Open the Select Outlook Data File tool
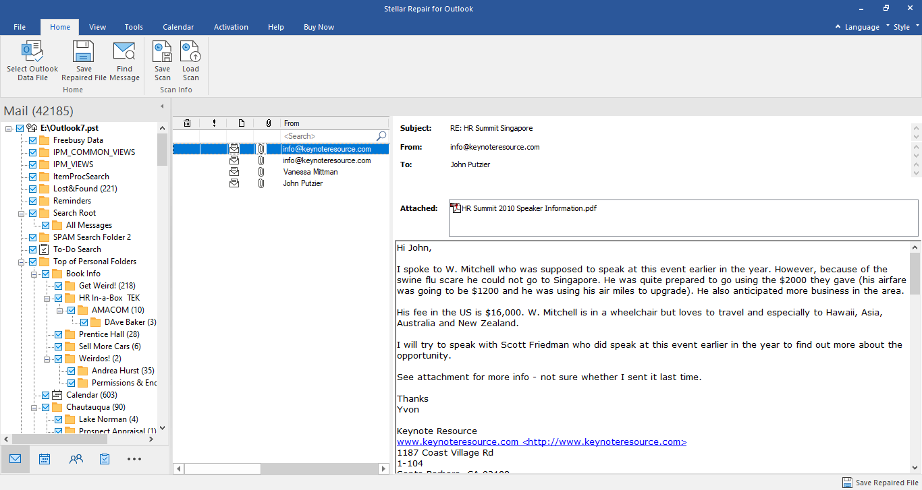This screenshot has height=490, width=922. [x=32, y=59]
